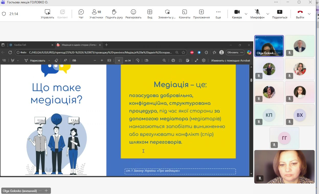Leave the meeting with the Leave button

[x=300, y=14]
